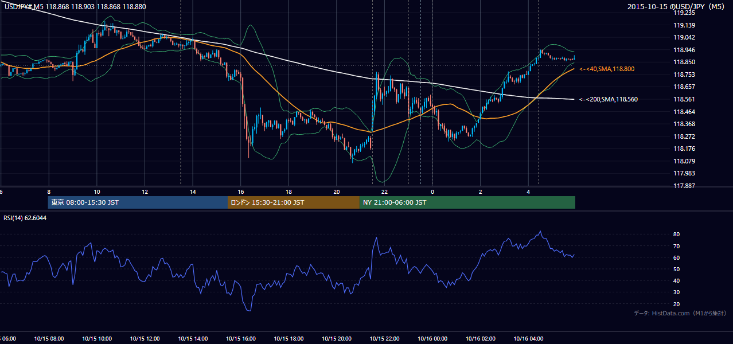The width and height of the screenshot is (733, 344).
Task: Click the RSI(14) 62.6044 indicator label
Action: (25, 218)
